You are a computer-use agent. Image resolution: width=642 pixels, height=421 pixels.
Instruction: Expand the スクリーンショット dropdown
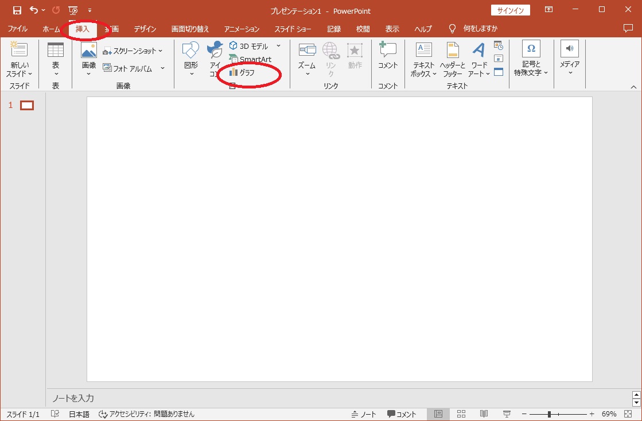pyautogui.click(x=160, y=51)
